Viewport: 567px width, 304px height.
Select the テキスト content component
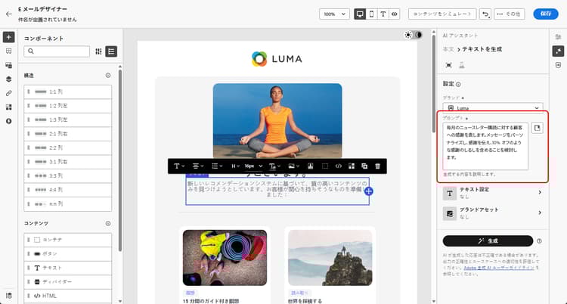(x=67, y=268)
